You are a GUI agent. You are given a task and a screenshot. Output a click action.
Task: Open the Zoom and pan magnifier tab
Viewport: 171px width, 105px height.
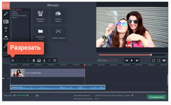coord(5,46)
